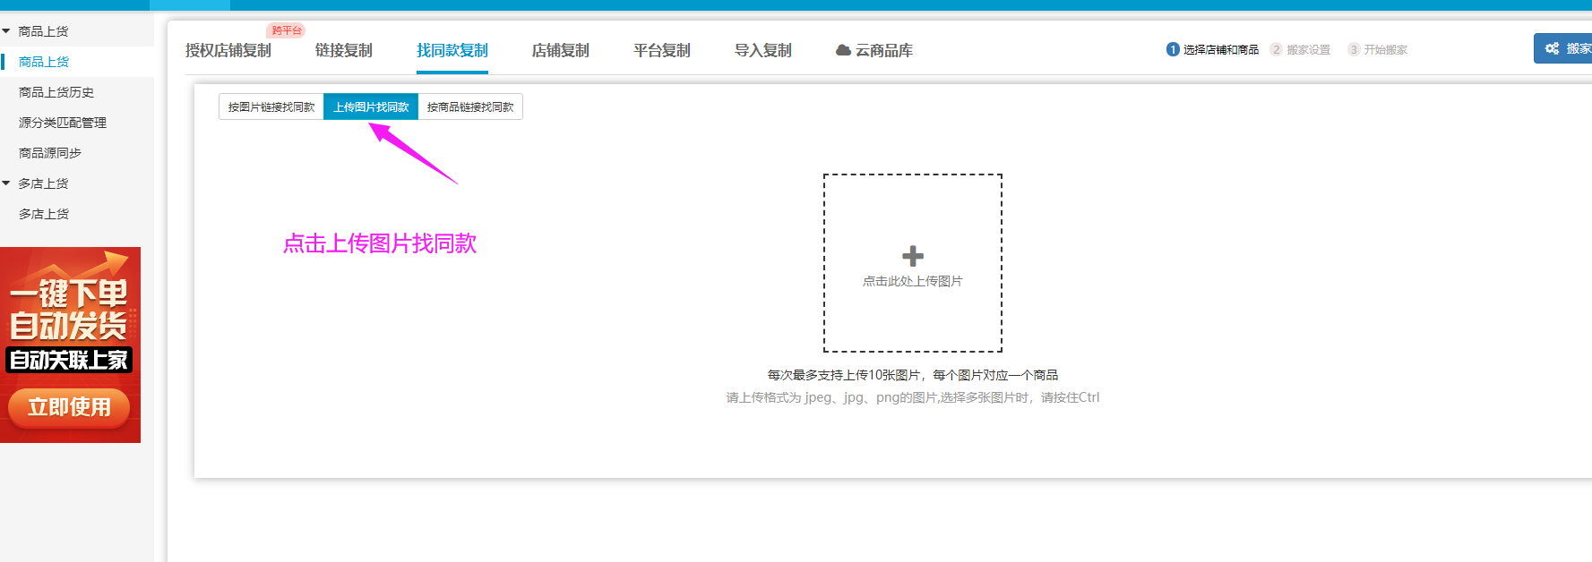Open 源分类匹配管理 in sidebar
1592x562 pixels.
point(63,123)
